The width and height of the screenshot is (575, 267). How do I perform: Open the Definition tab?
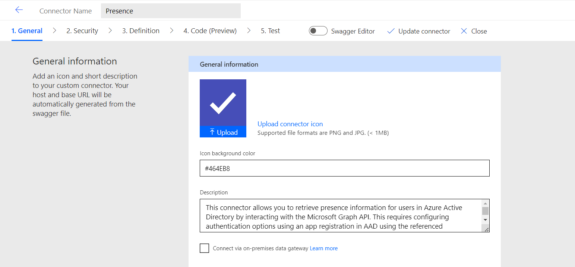pos(140,31)
